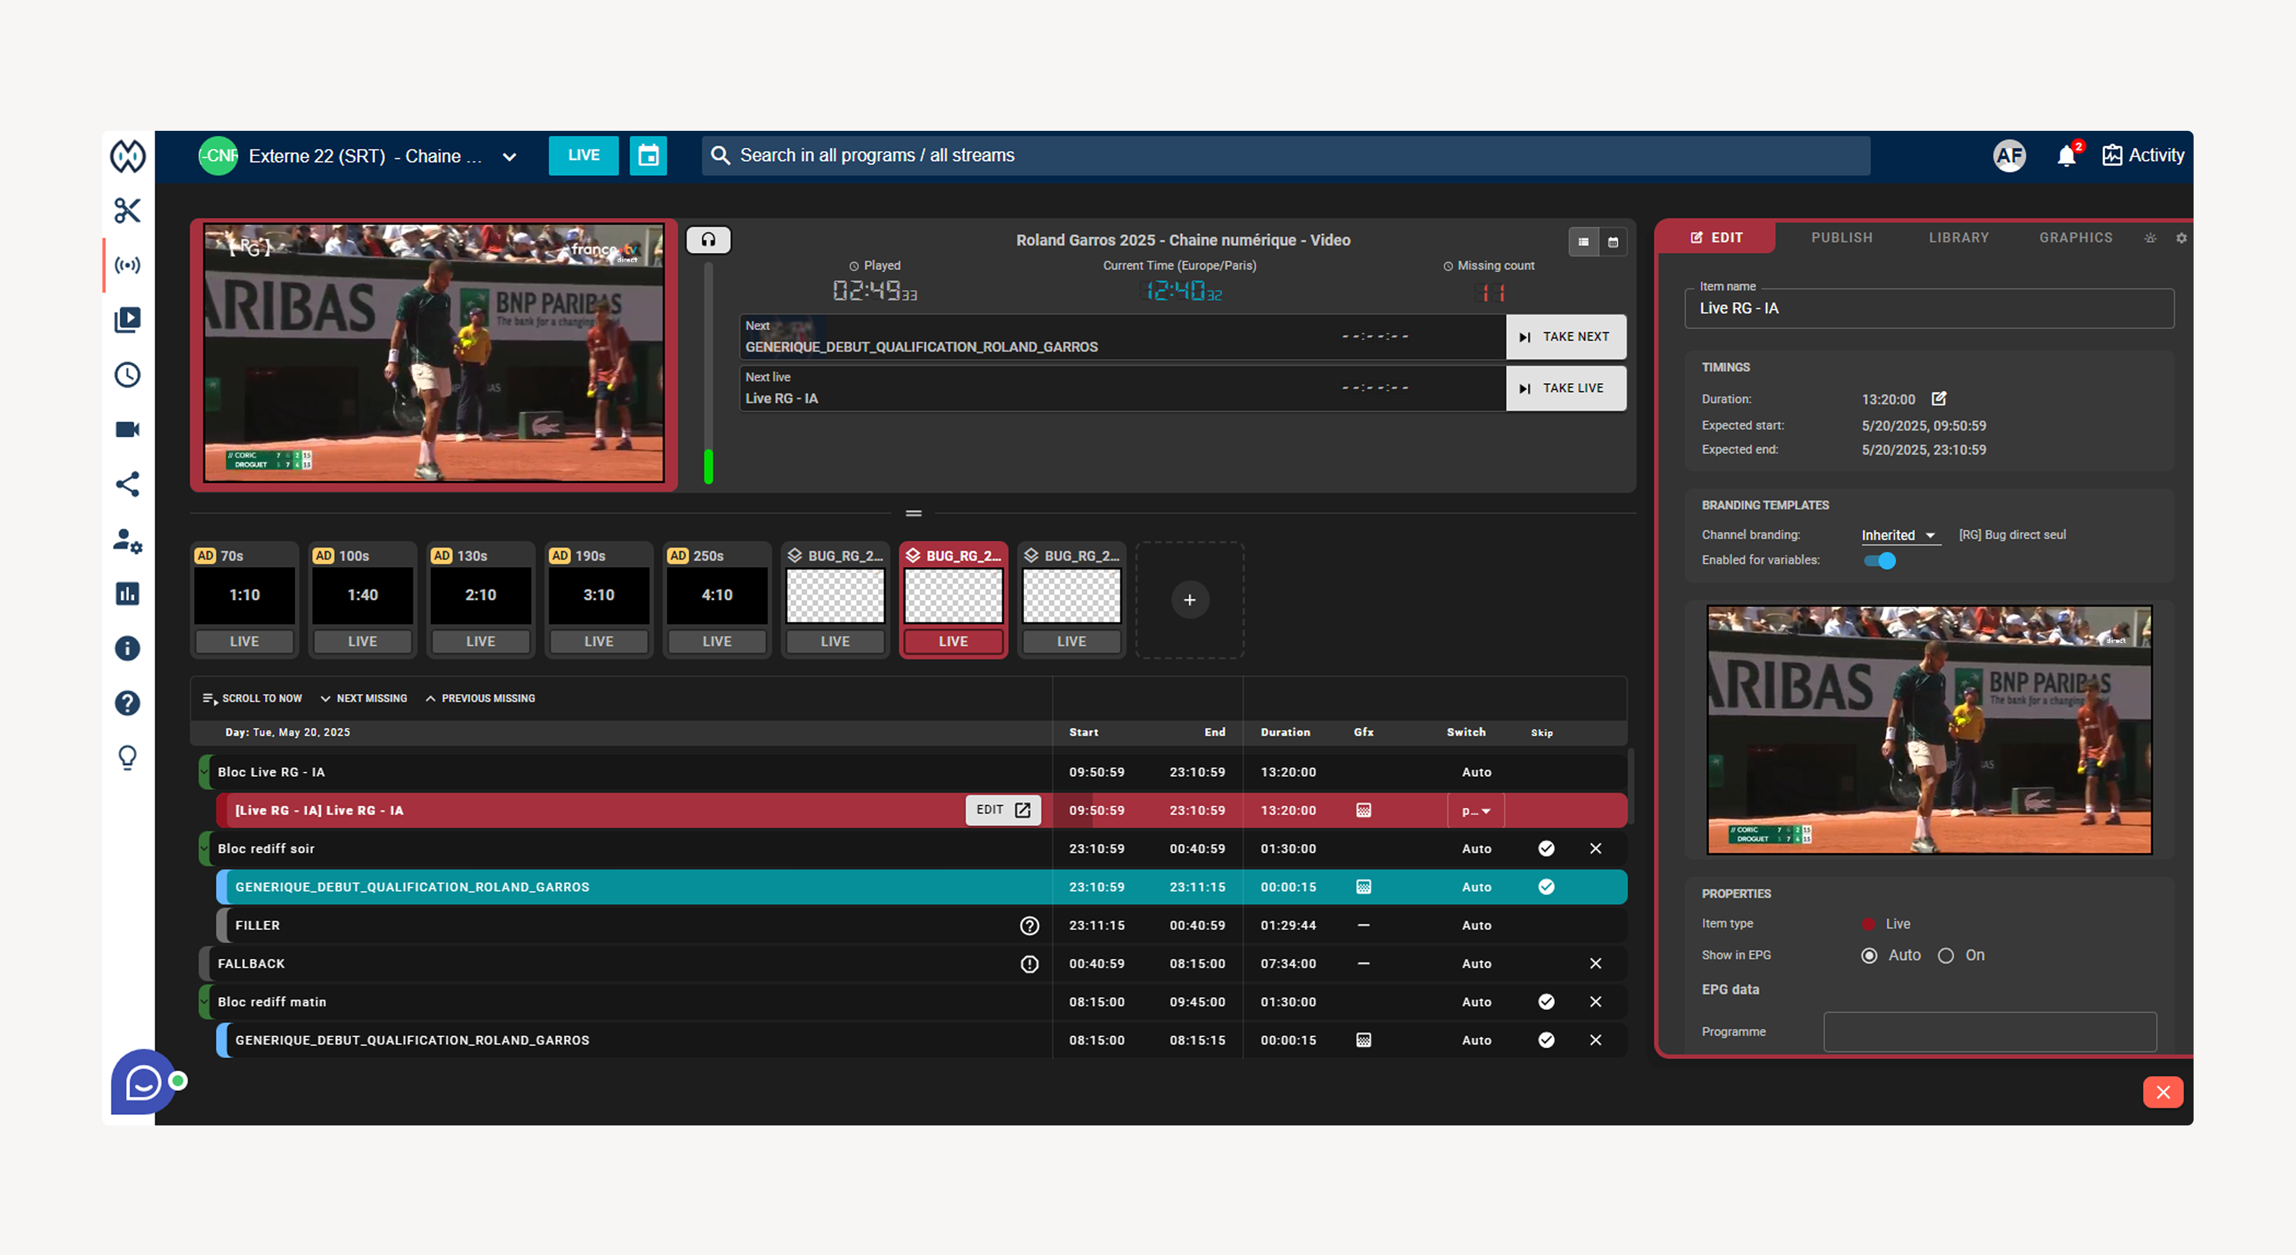
Task: Add a new overlay card with plus
Action: coord(1190,600)
